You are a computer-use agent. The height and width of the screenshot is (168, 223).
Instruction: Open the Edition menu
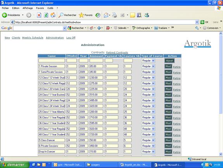pyautogui.click(x=16, y=8)
